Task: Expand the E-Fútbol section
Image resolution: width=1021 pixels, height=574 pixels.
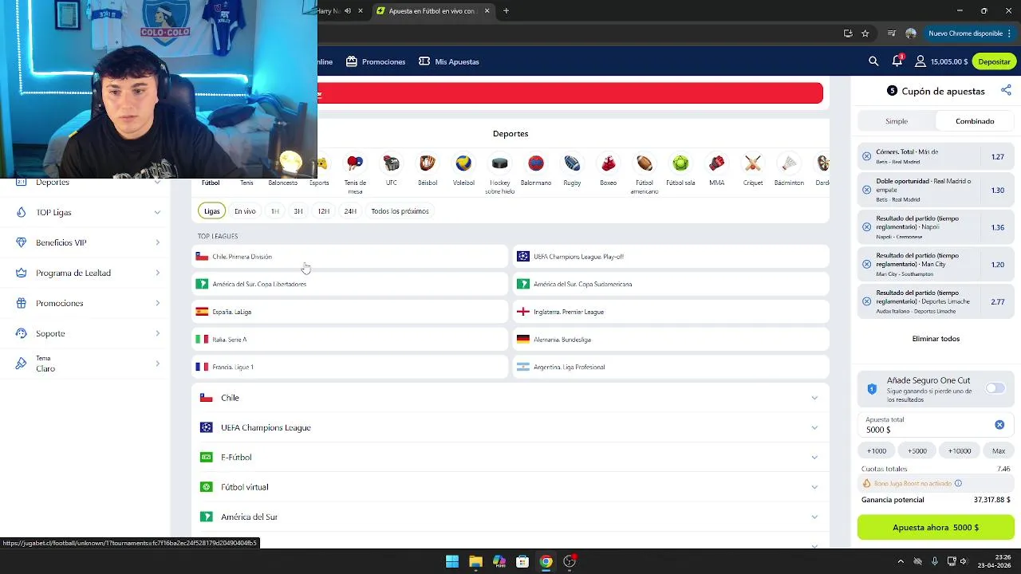Action: tap(510, 457)
